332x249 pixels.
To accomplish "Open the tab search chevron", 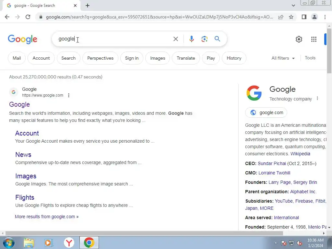I will click(x=293, y=6).
